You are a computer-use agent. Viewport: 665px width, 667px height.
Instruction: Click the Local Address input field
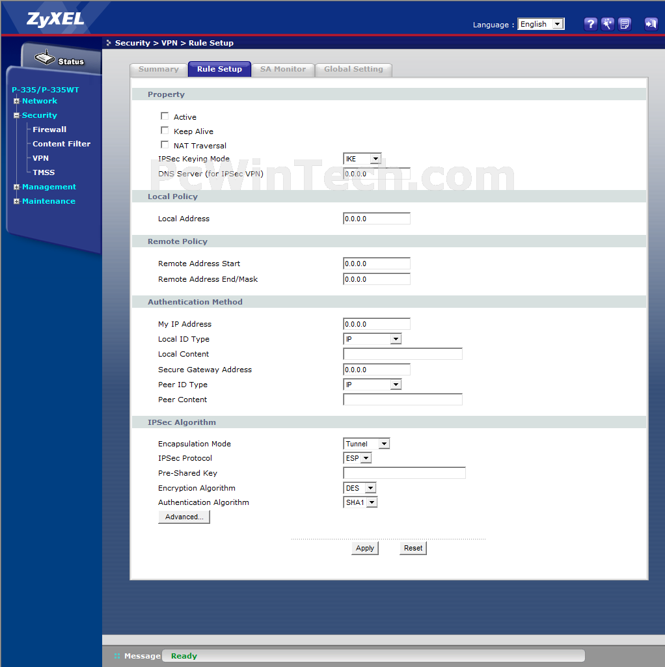[377, 219]
